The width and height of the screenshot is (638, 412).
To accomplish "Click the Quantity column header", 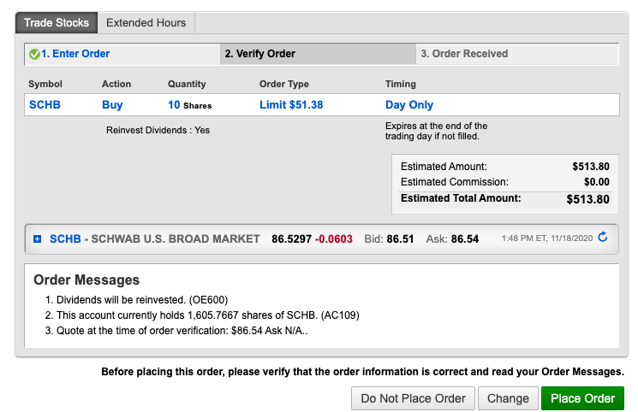I will point(187,84).
